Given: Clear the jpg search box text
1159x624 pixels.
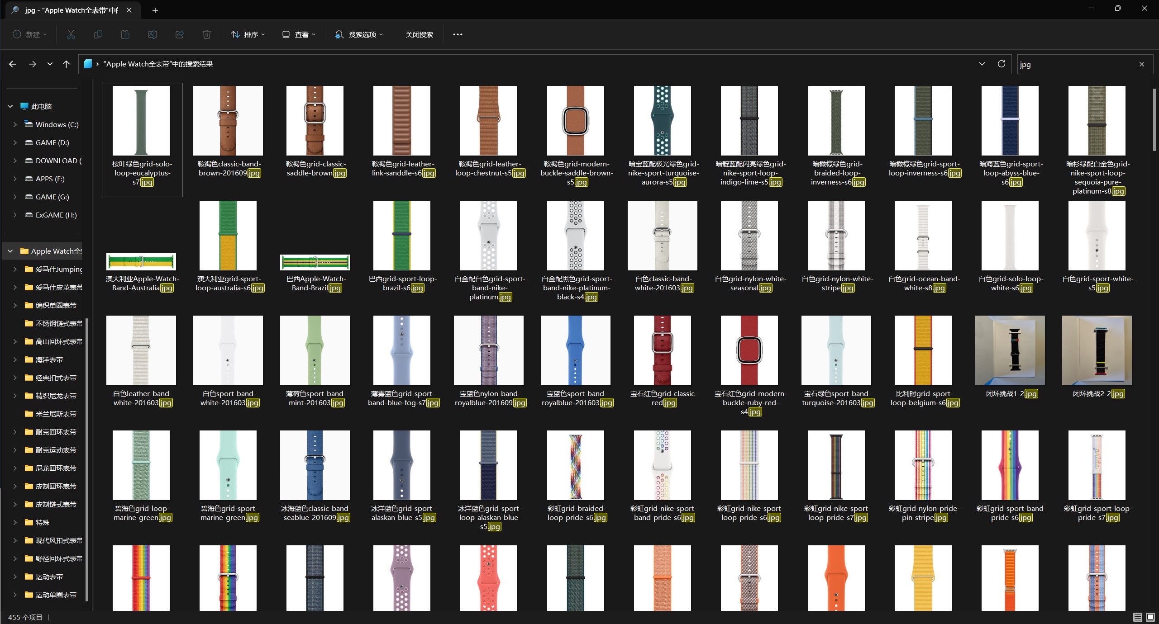Looking at the screenshot, I should coord(1142,64).
